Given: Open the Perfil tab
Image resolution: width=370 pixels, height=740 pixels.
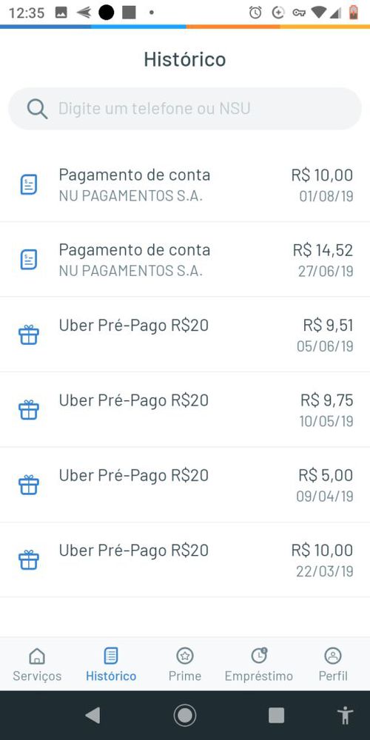Looking at the screenshot, I should 333,665.
